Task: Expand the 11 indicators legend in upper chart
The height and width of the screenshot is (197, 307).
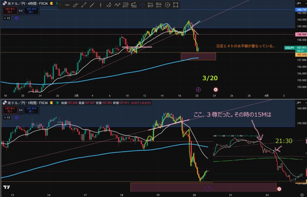Action: coord(7,18)
